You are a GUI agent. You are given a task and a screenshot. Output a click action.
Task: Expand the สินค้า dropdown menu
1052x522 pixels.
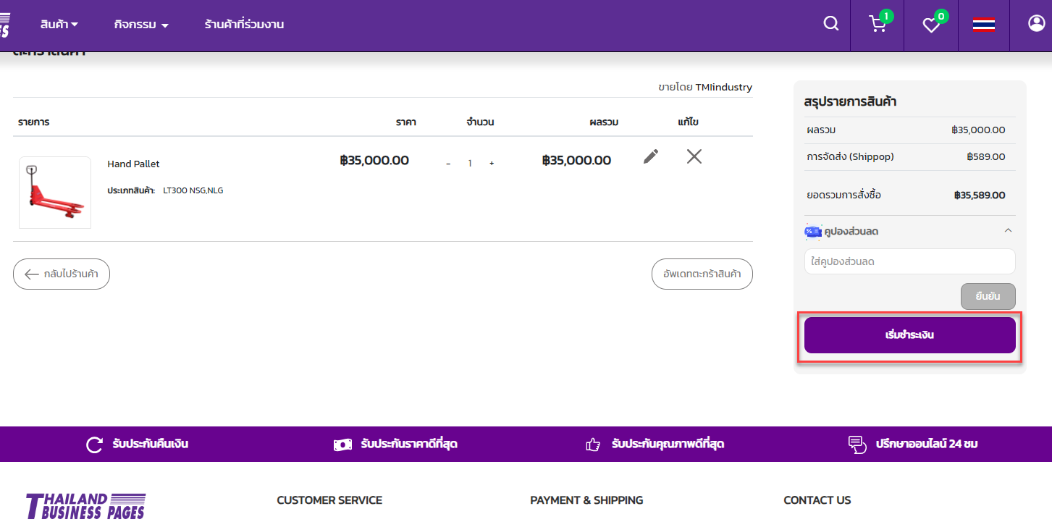click(x=59, y=25)
